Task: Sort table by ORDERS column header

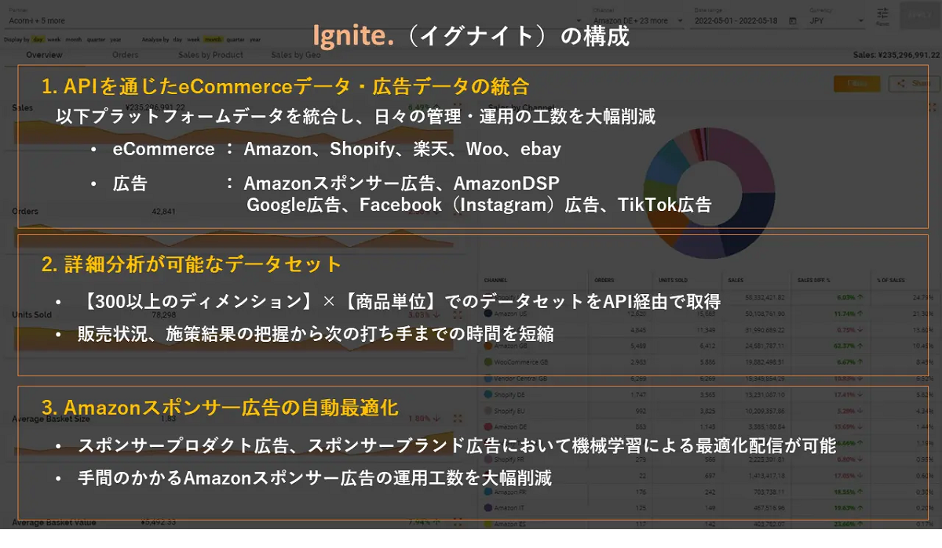Action: coord(604,278)
